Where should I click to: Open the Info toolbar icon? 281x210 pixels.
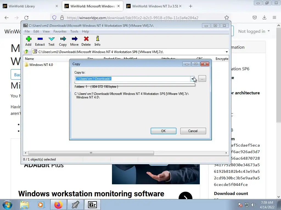(97, 41)
